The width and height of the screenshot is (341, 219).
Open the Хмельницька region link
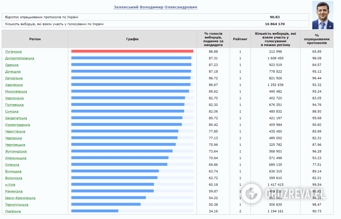coord(16,158)
